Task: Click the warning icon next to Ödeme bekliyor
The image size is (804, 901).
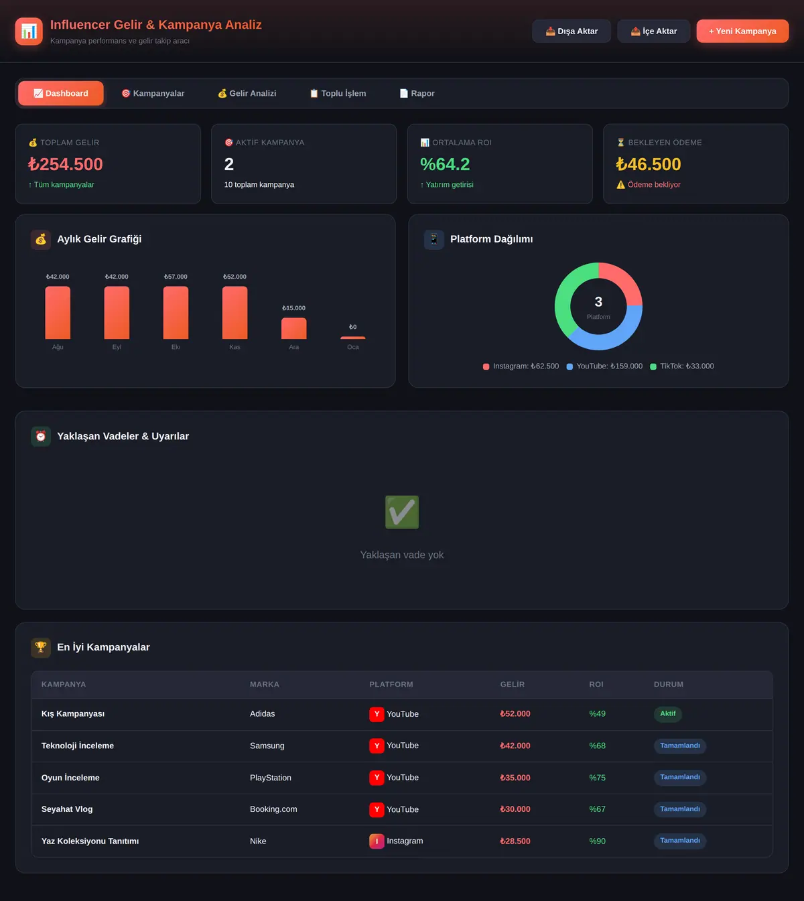Action: [x=621, y=185]
